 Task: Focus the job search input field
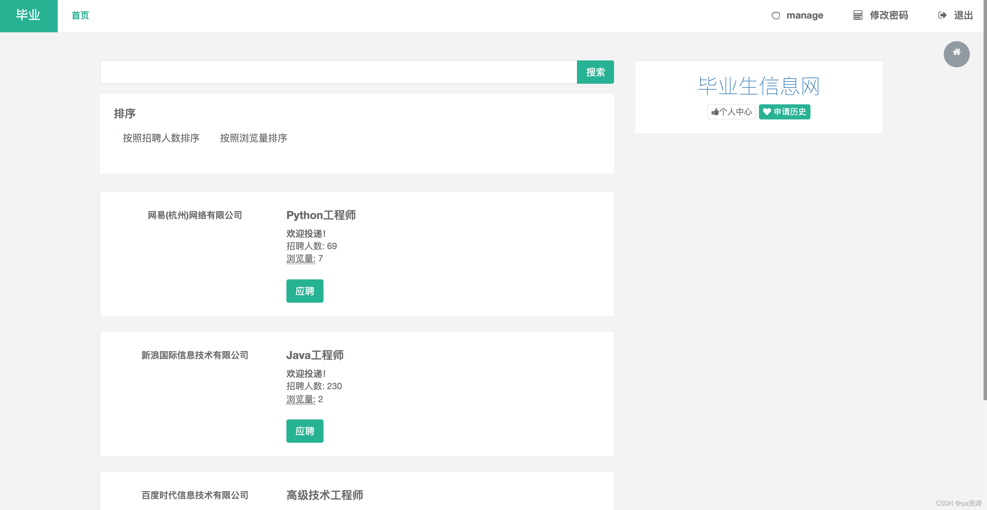[x=338, y=72]
